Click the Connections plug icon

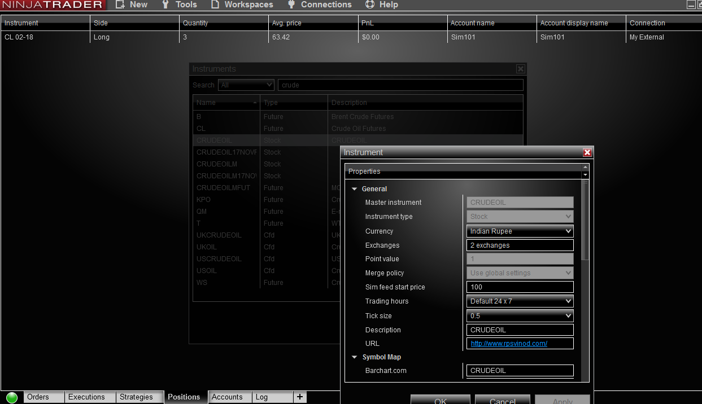(291, 5)
